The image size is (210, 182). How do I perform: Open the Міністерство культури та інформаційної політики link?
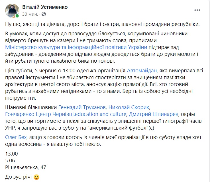[76, 47]
